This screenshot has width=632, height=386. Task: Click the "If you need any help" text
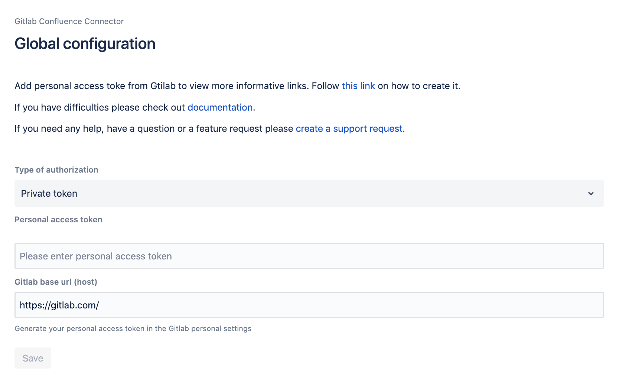(x=154, y=128)
